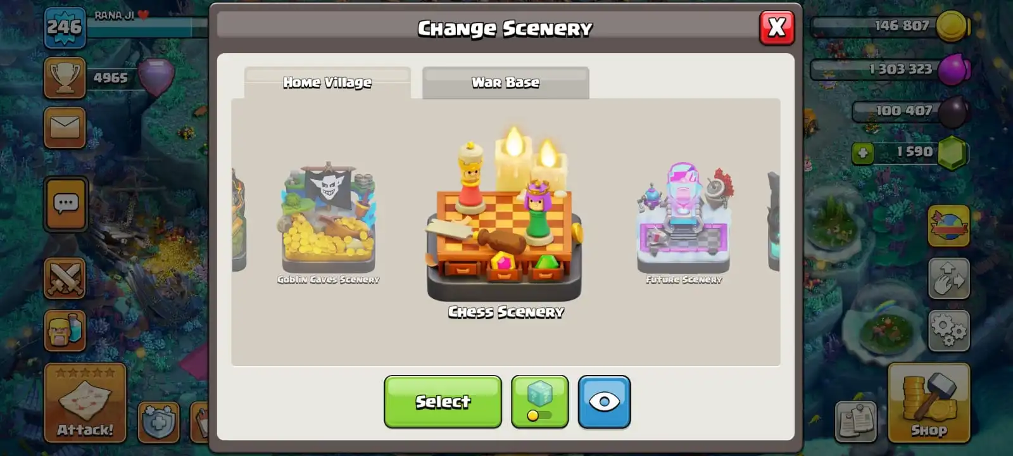This screenshot has height=456, width=1013.
Task: Open the Shop with hammer icon
Action: (929, 402)
